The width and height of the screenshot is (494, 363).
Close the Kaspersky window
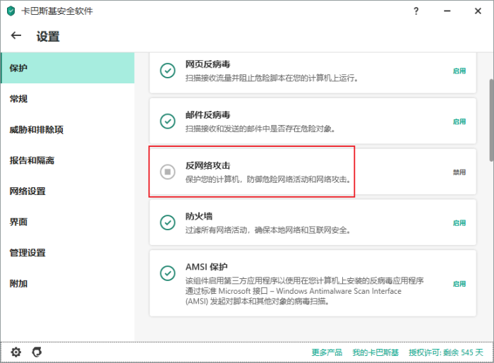coord(478,11)
